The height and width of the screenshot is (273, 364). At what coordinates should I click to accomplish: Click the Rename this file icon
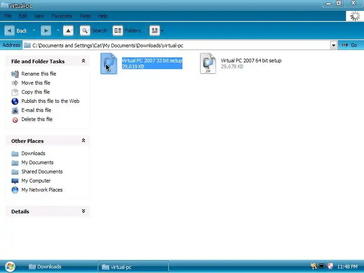click(15, 74)
